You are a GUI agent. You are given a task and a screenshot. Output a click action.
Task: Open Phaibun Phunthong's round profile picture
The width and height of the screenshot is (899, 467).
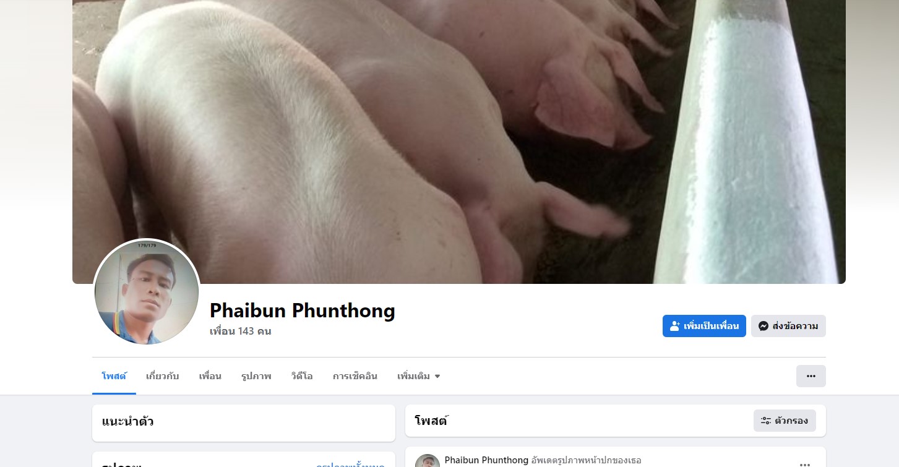(147, 292)
